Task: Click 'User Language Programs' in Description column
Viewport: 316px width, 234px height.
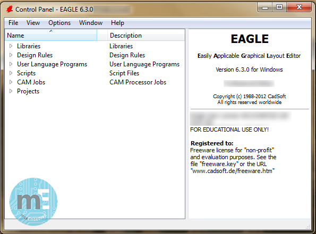Action: point(144,64)
